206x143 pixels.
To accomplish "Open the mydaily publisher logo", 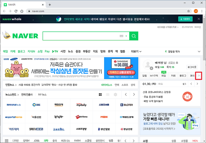I will coord(82,105).
